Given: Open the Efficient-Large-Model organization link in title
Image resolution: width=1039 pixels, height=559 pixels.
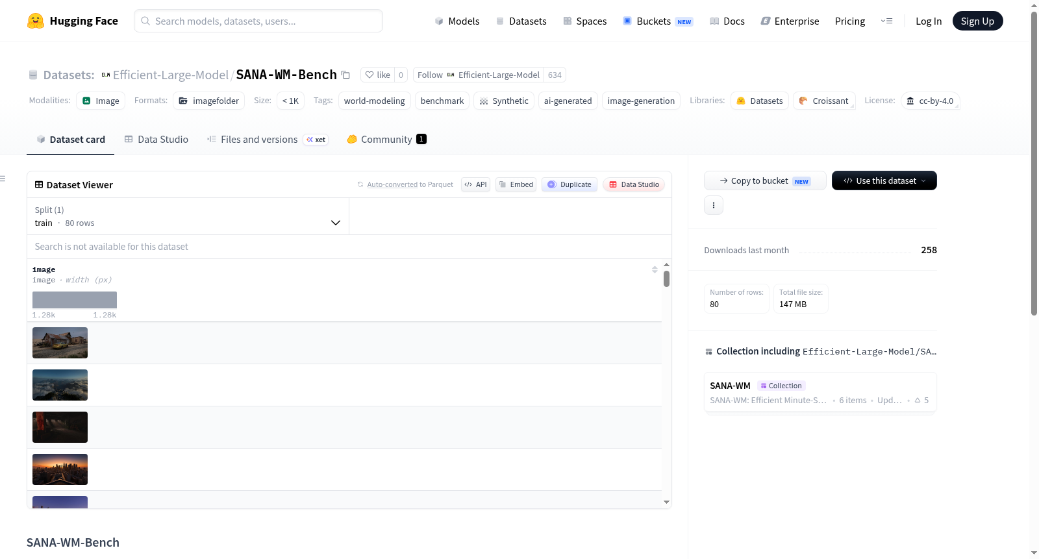Looking at the screenshot, I should coord(171,75).
